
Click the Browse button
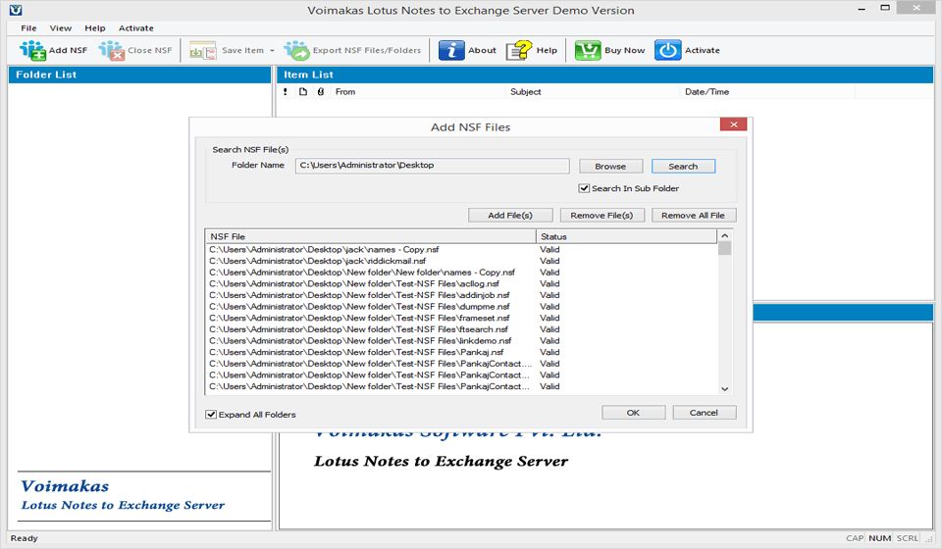[x=610, y=167]
